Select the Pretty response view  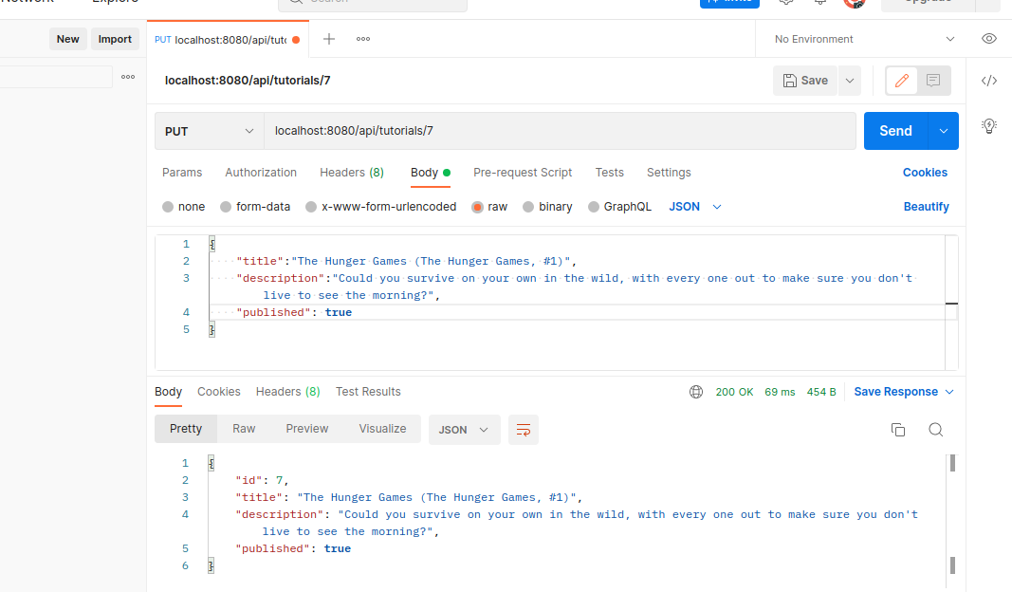coord(186,429)
